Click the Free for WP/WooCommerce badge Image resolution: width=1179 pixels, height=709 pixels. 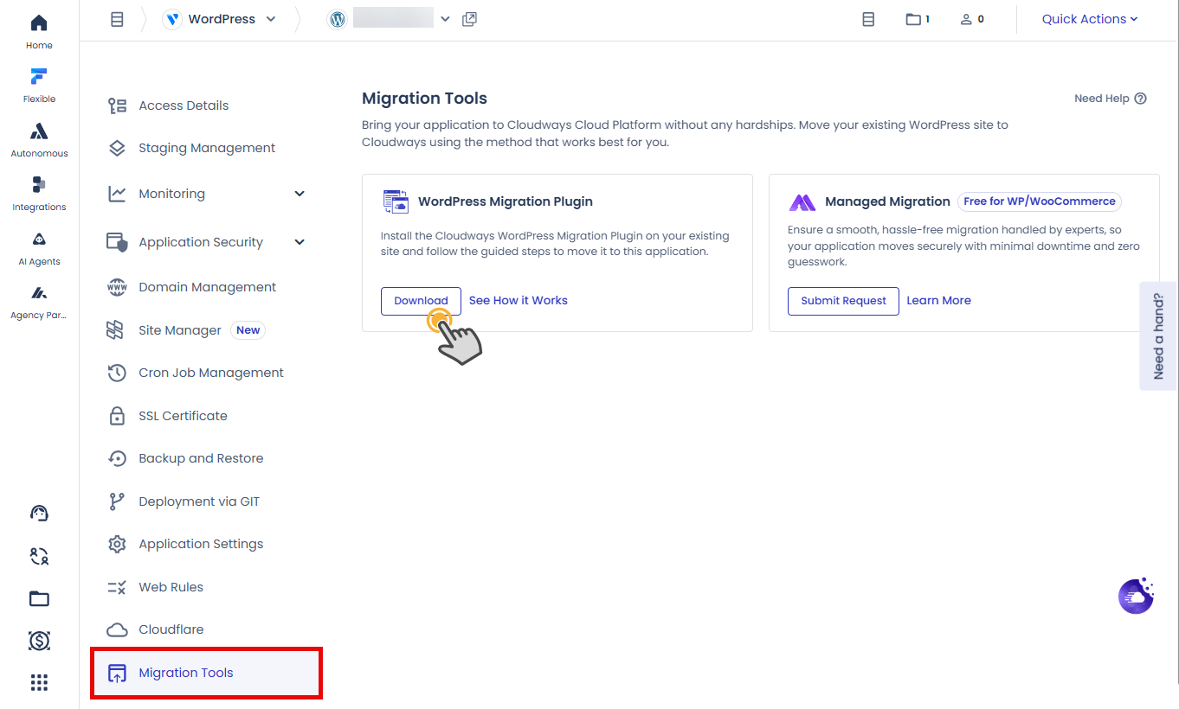pyautogui.click(x=1040, y=201)
